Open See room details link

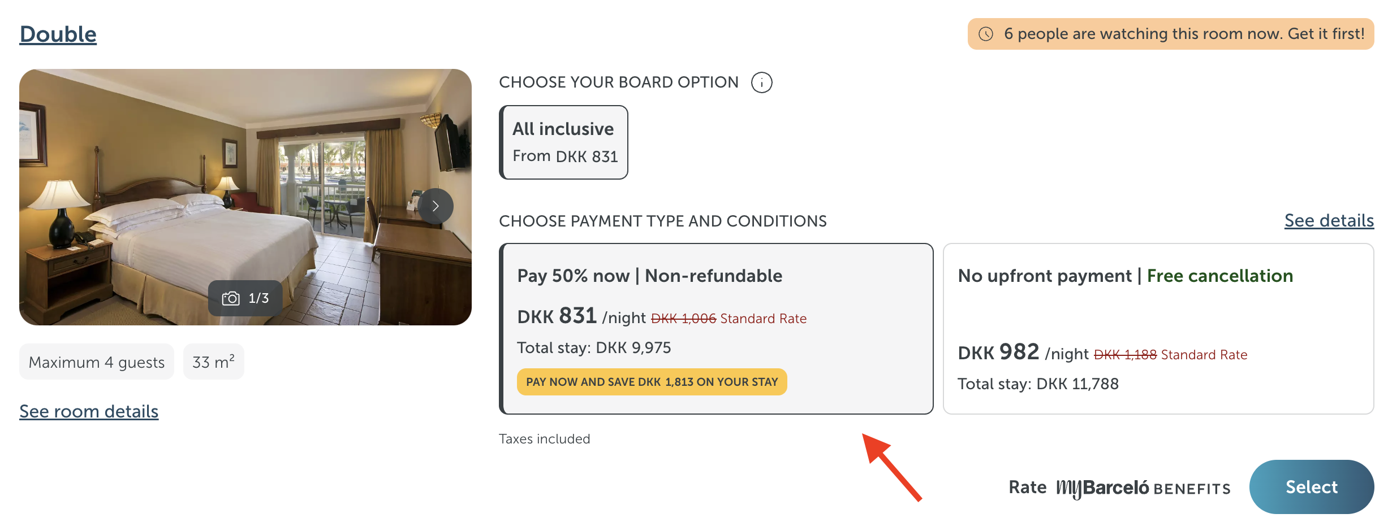[x=89, y=412]
